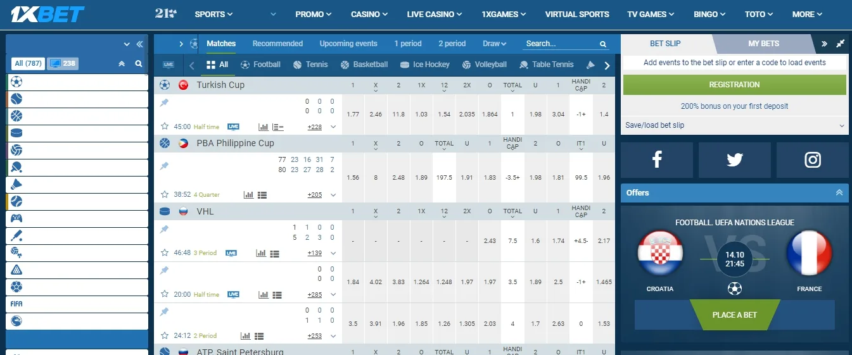The width and height of the screenshot is (852, 355).
Task: Switch to the Upcoming events tab
Action: 348,44
